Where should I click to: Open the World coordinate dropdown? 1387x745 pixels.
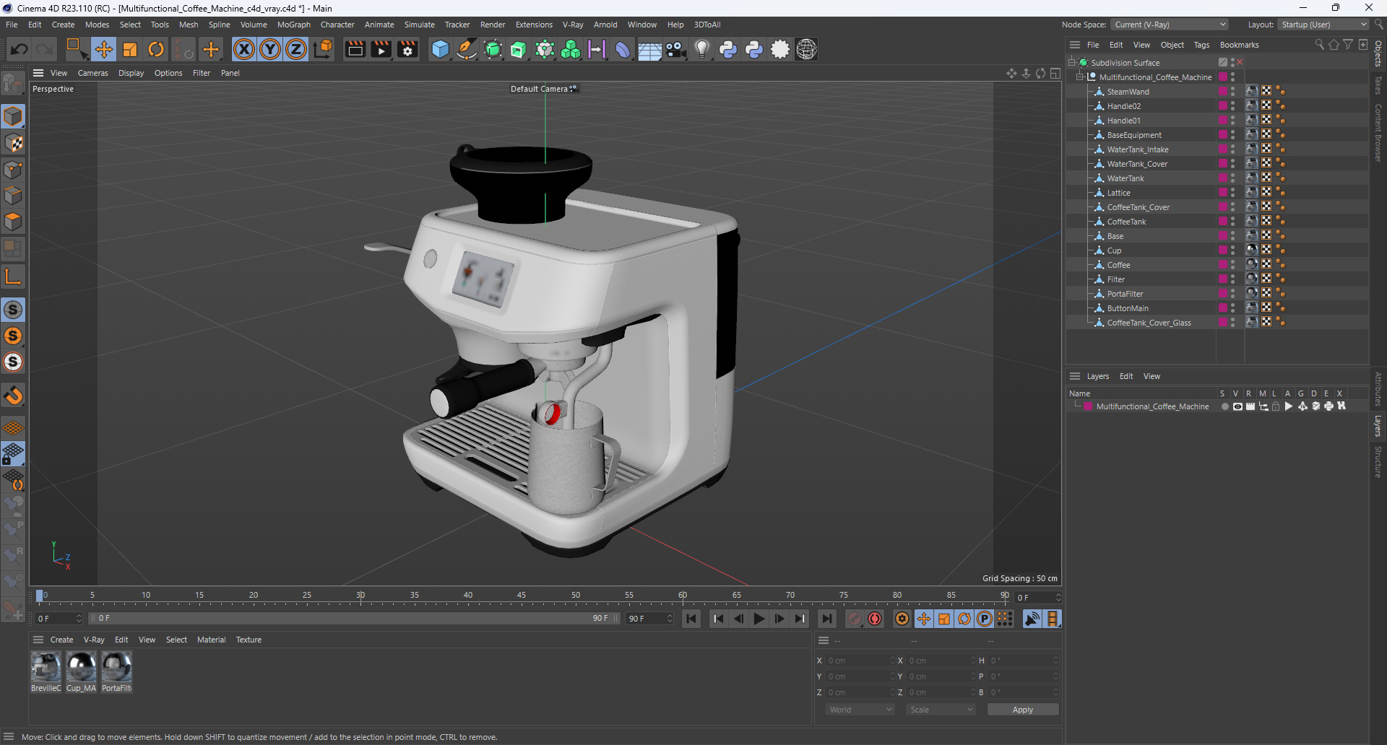coord(860,710)
